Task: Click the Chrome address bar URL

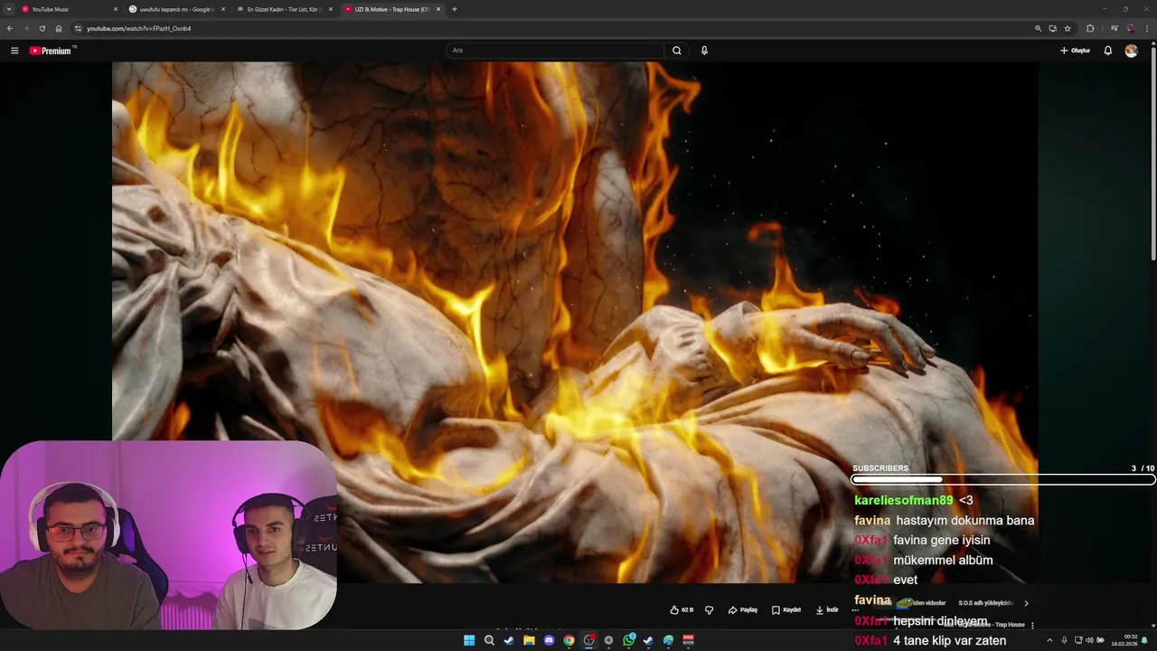Action: pos(138,28)
